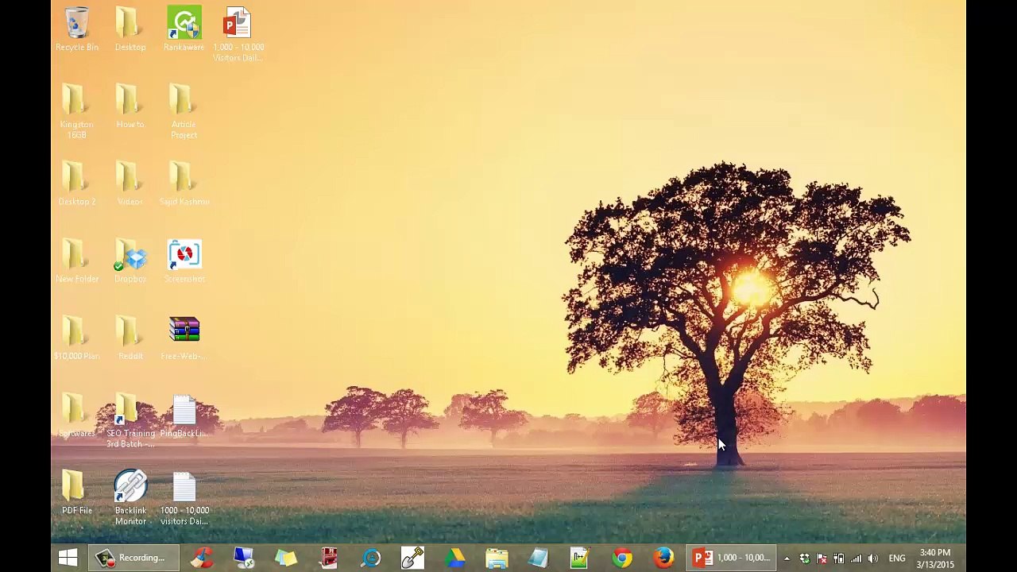Viewport: 1017px width, 572px height.
Task: Select the Sajid Kashmiri folder
Action: 184,184
